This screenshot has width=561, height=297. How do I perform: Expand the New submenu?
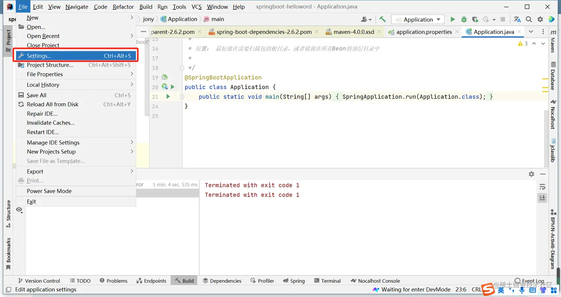(76, 18)
